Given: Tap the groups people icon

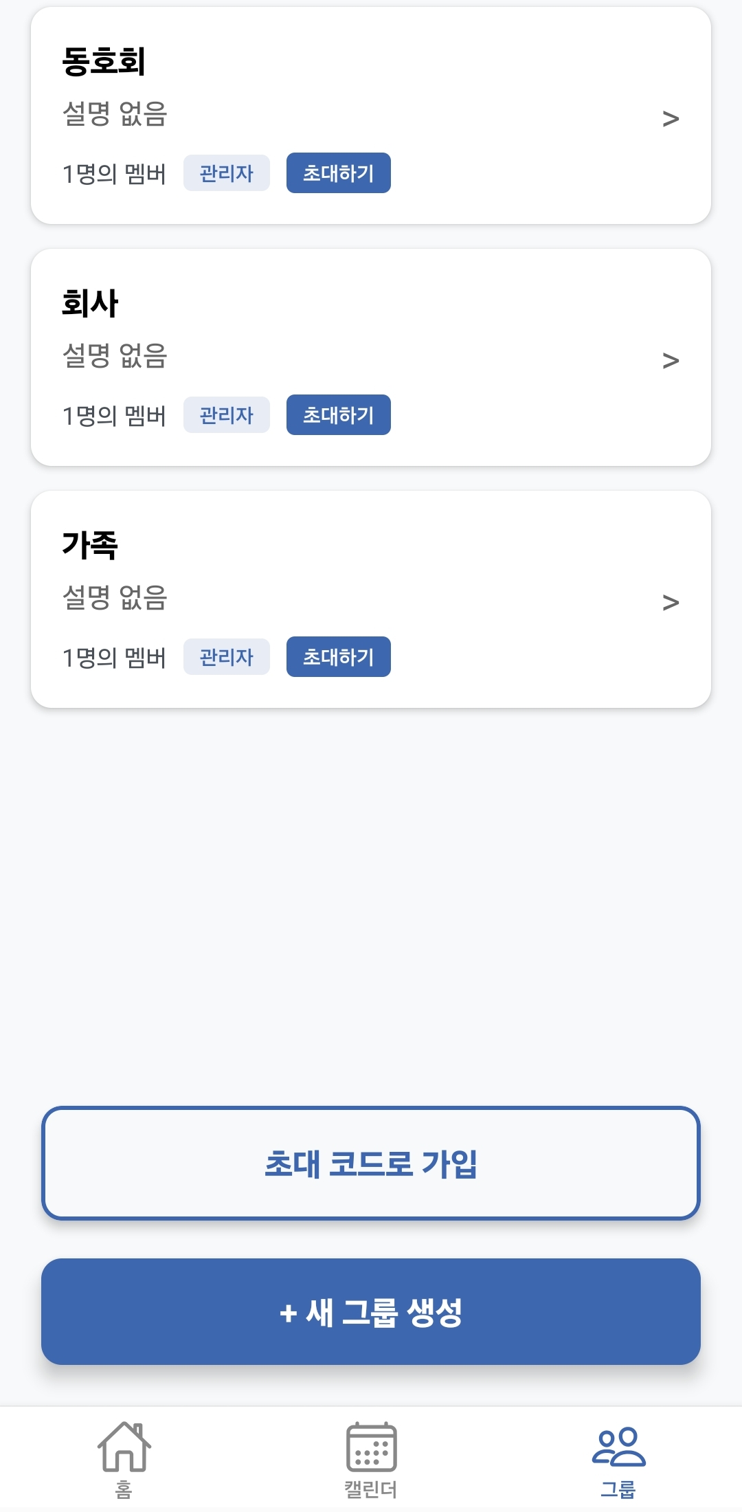Looking at the screenshot, I should [618, 1446].
